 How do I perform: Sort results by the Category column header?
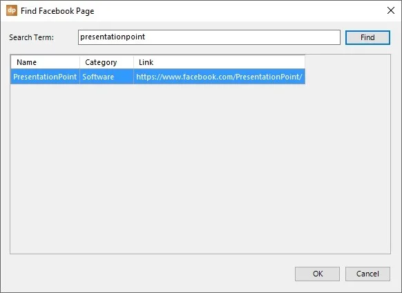[106, 62]
